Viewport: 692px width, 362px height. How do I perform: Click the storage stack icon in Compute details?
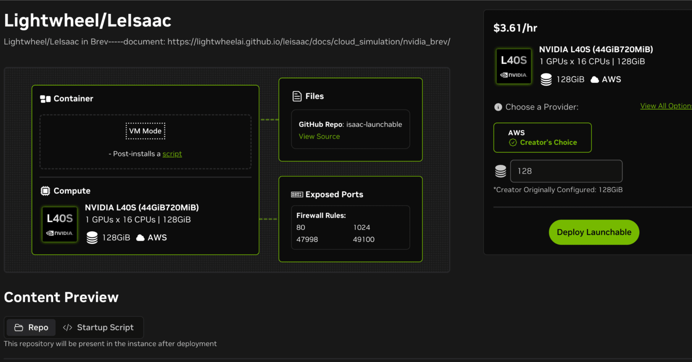click(x=92, y=237)
